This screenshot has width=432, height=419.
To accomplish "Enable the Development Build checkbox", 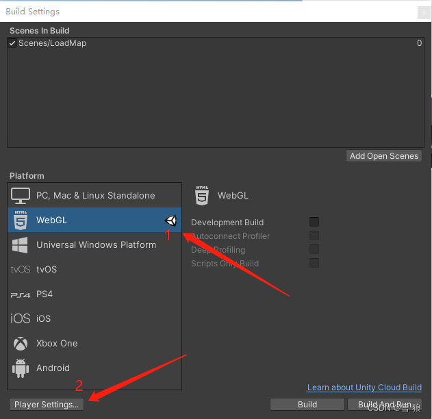I will pos(314,222).
